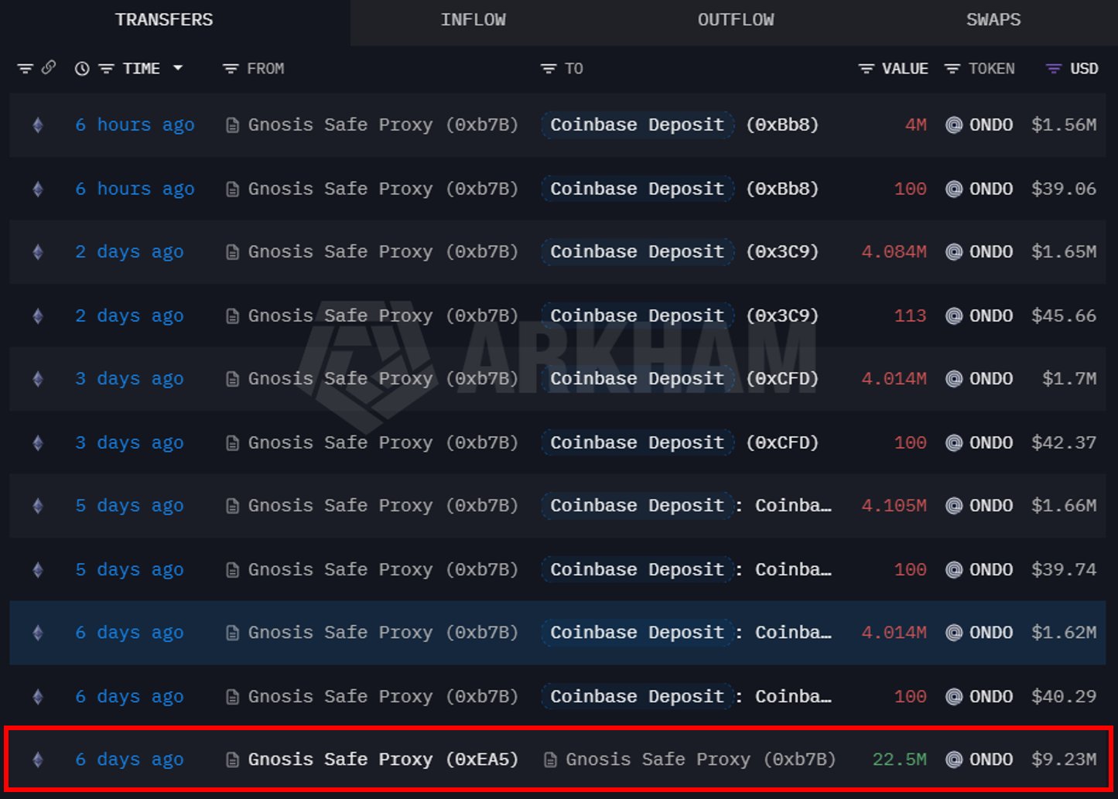Click the (0x3C9) address in the $1.65M row

782,252
